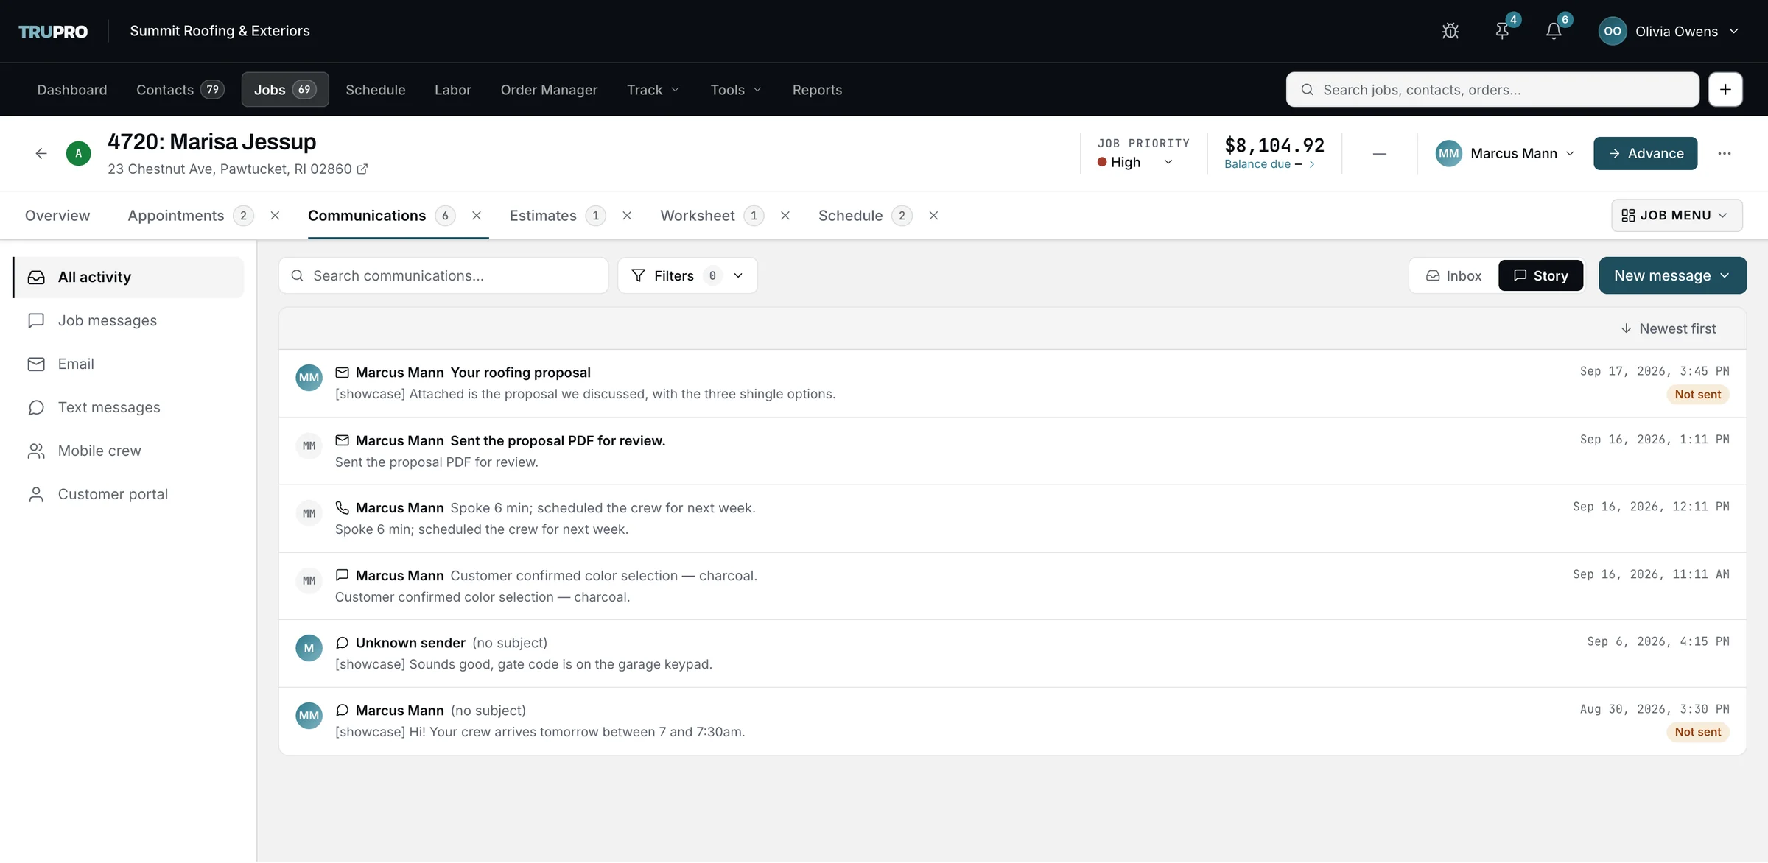Focus the Search communications field
The image size is (1768, 863).
point(443,275)
